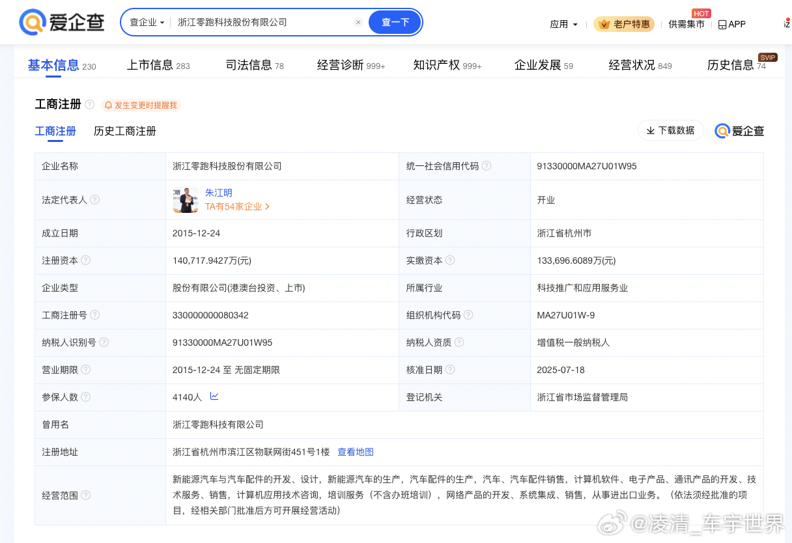Click help icon next to 纳税人识别号
The height and width of the screenshot is (543, 792).
click(x=104, y=342)
